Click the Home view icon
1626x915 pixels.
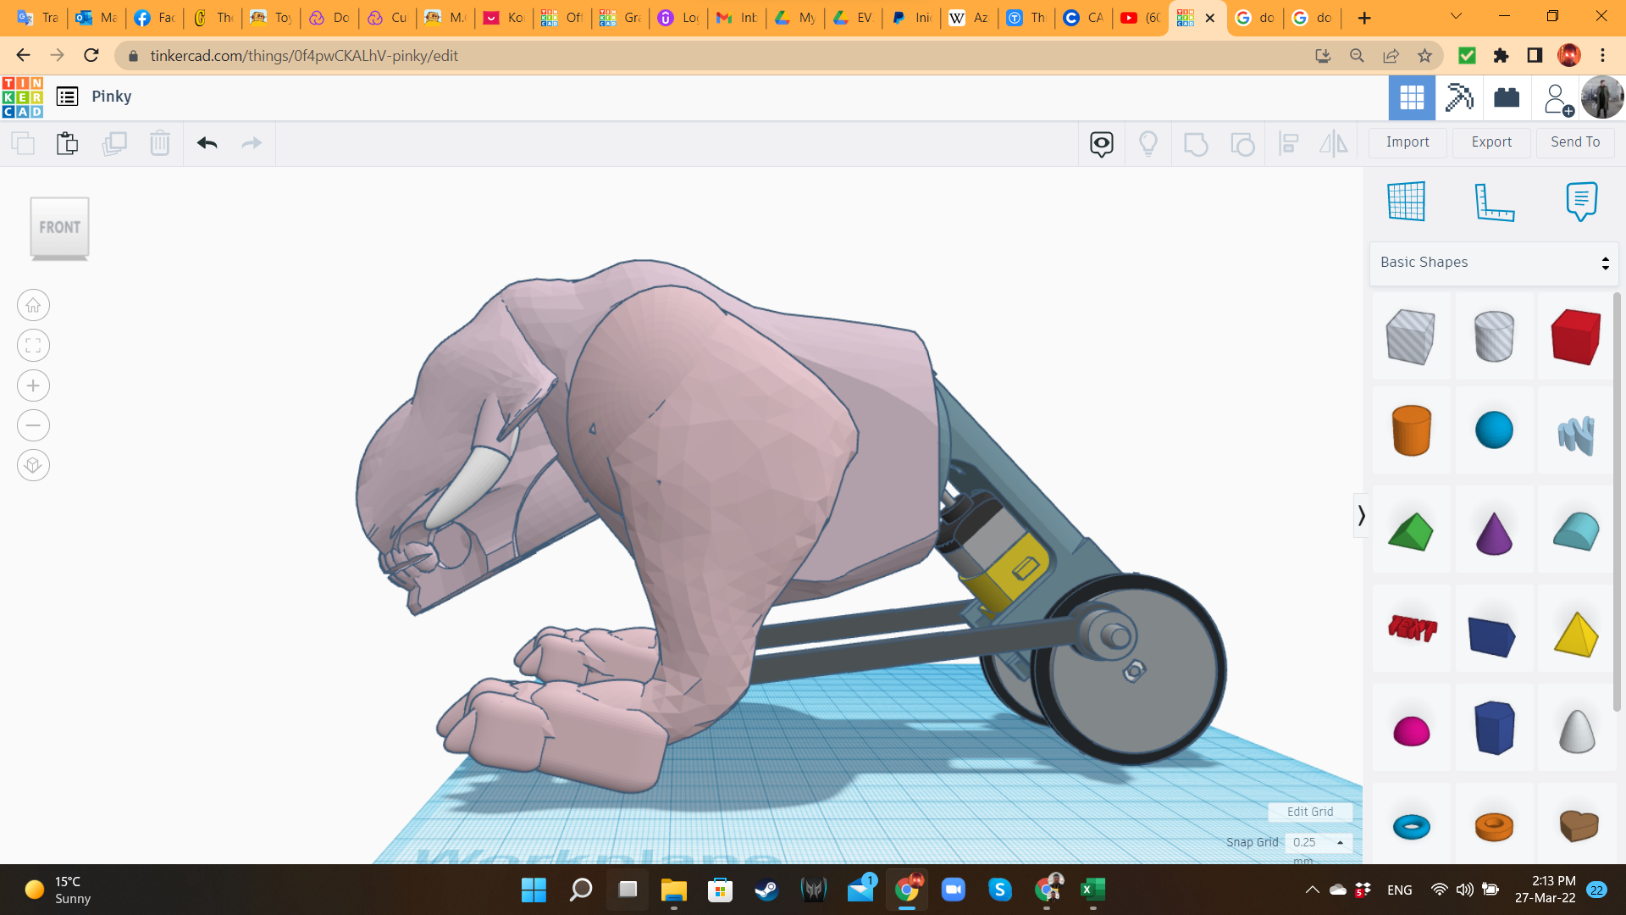coord(33,305)
